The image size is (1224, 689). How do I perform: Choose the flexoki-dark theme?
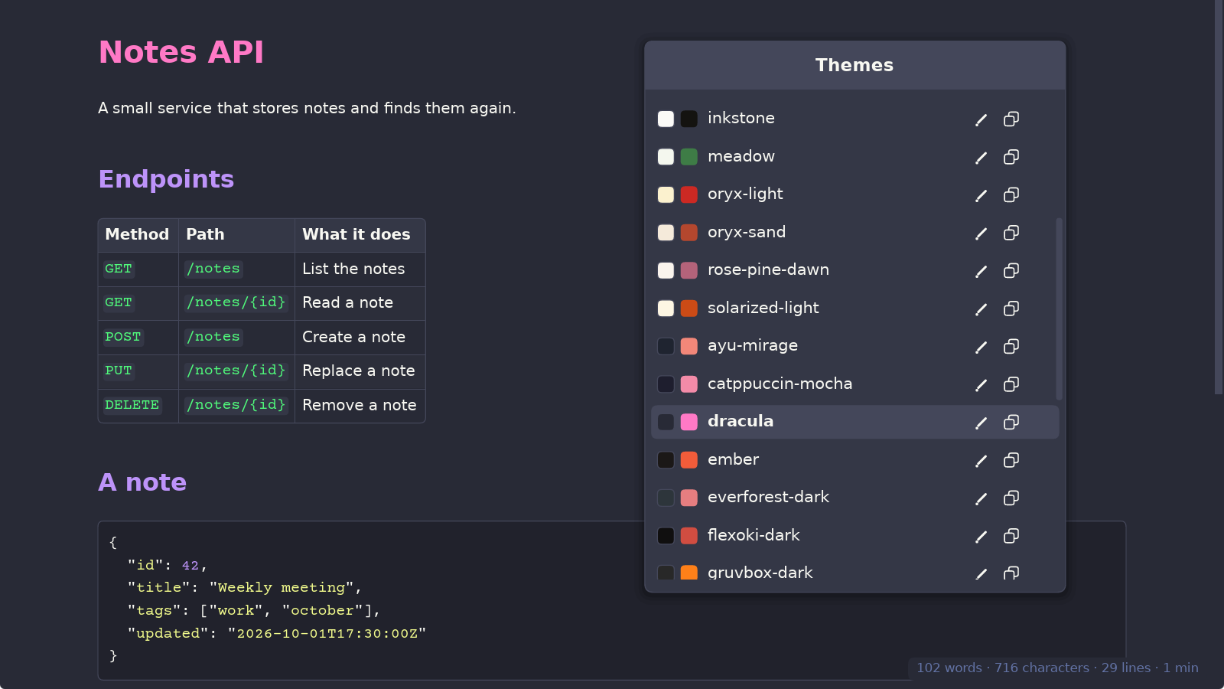pyautogui.click(x=855, y=536)
